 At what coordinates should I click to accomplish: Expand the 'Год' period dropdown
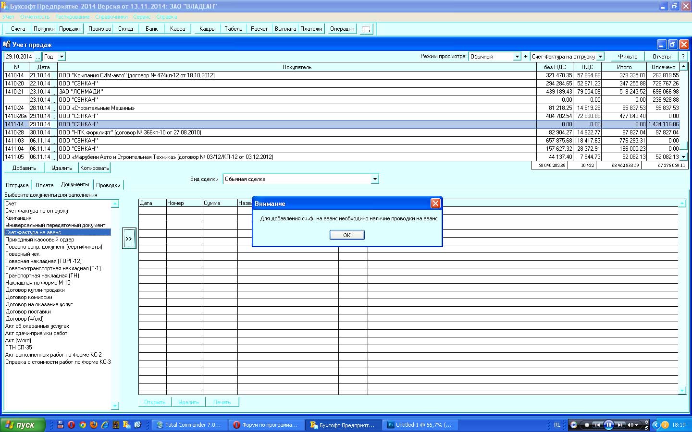[62, 57]
